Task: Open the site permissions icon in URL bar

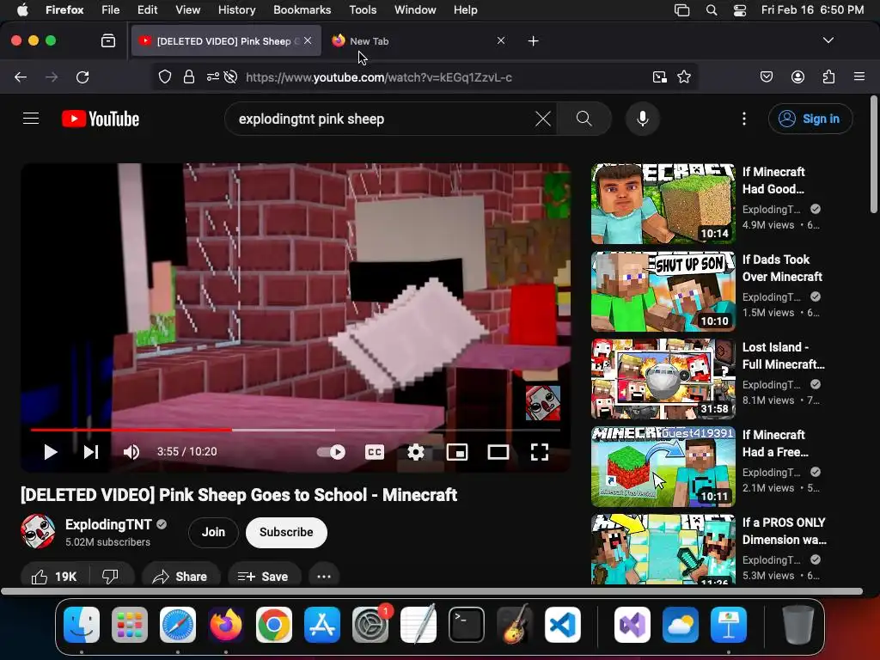Action: coord(213,76)
